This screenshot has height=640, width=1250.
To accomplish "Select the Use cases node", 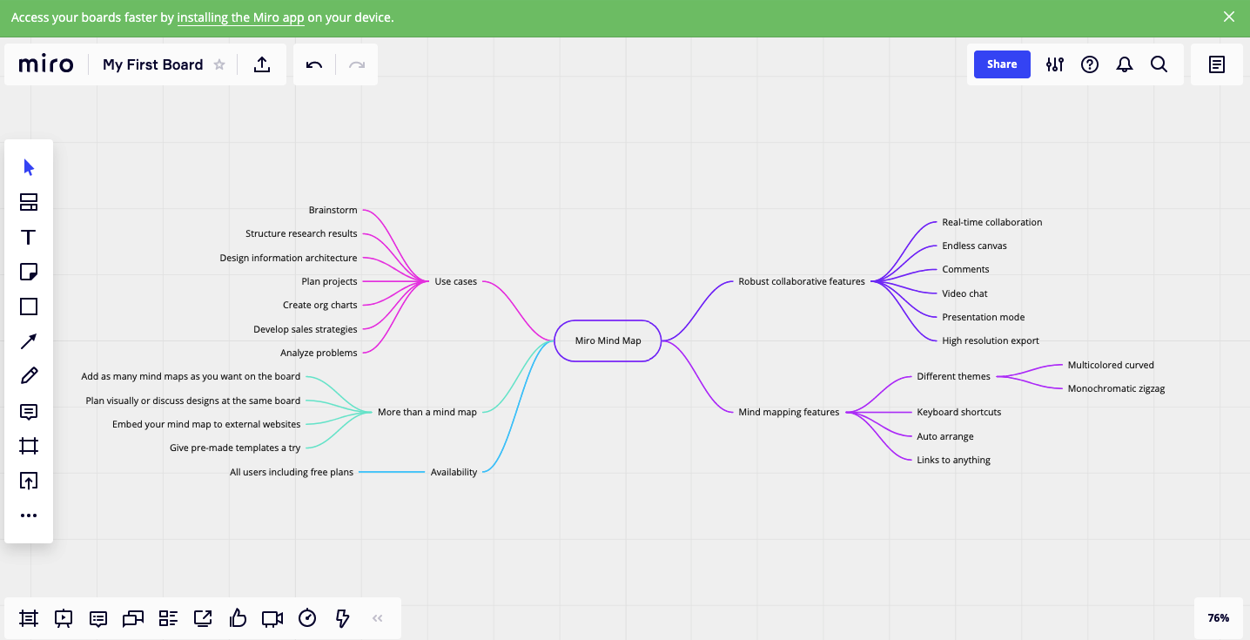I will point(456,281).
